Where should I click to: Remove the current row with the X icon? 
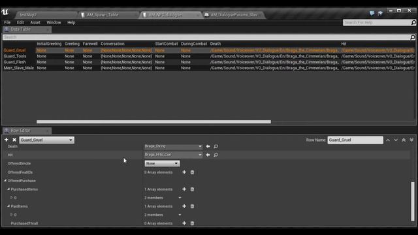click(x=14, y=140)
